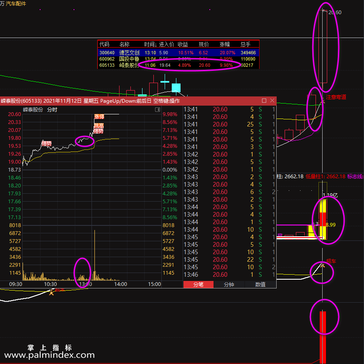Click the 20.07% gain cell
The width and height of the screenshot is (364, 364).
pyautogui.click(x=228, y=53)
